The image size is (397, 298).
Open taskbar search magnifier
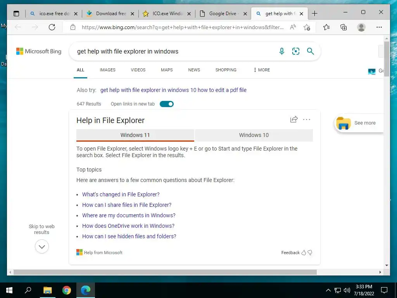28,290
